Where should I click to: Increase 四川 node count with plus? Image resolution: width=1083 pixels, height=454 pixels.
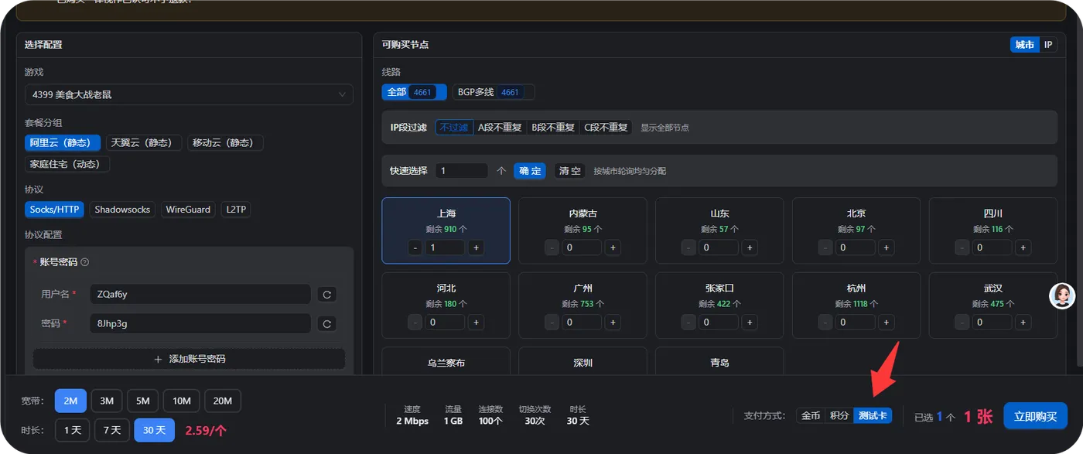[1023, 247]
